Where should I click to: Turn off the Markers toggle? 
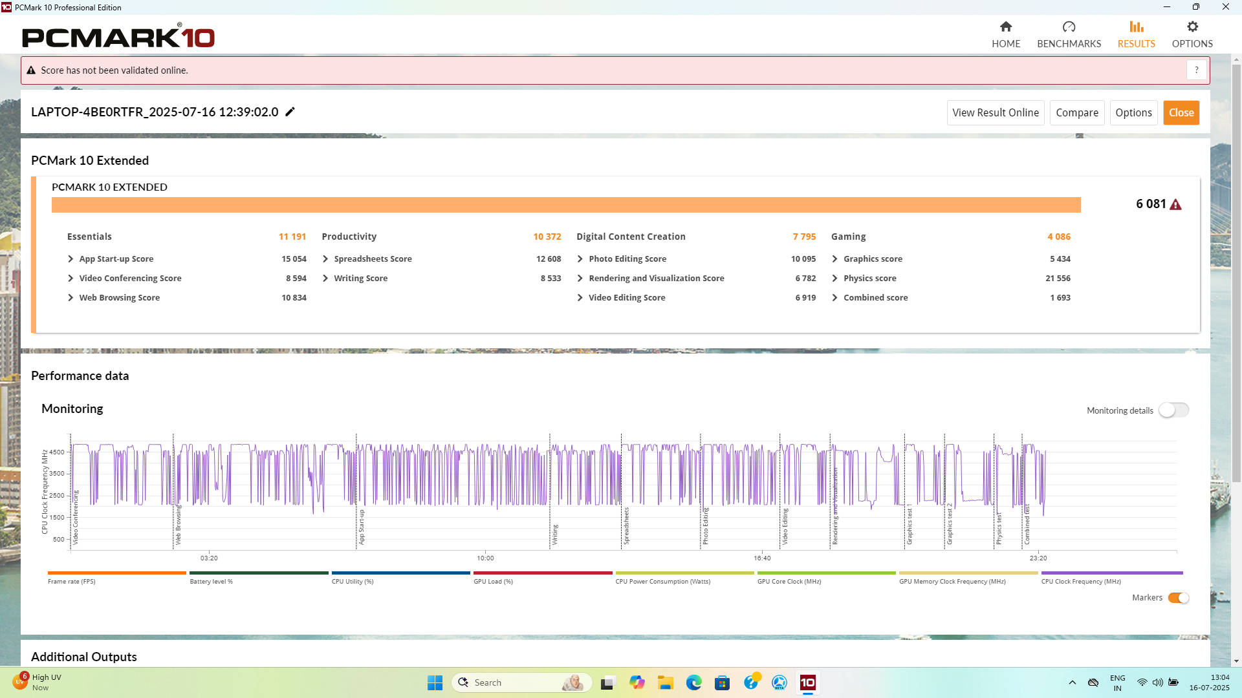point(1178,598)
